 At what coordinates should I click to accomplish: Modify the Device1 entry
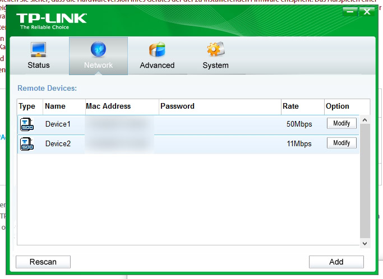(341, 123)
